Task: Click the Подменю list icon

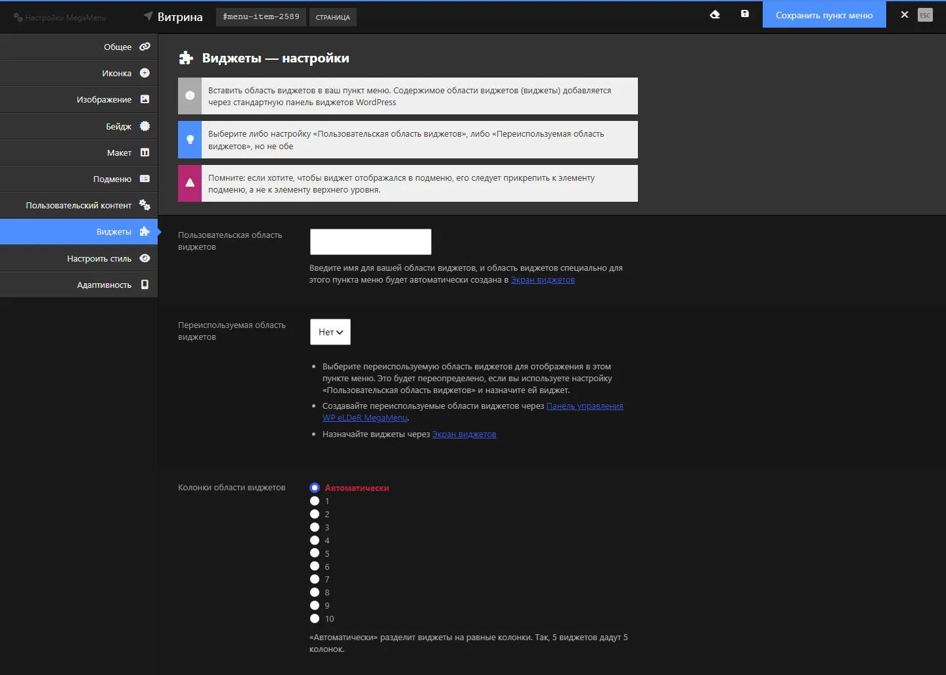Action: 145,179
